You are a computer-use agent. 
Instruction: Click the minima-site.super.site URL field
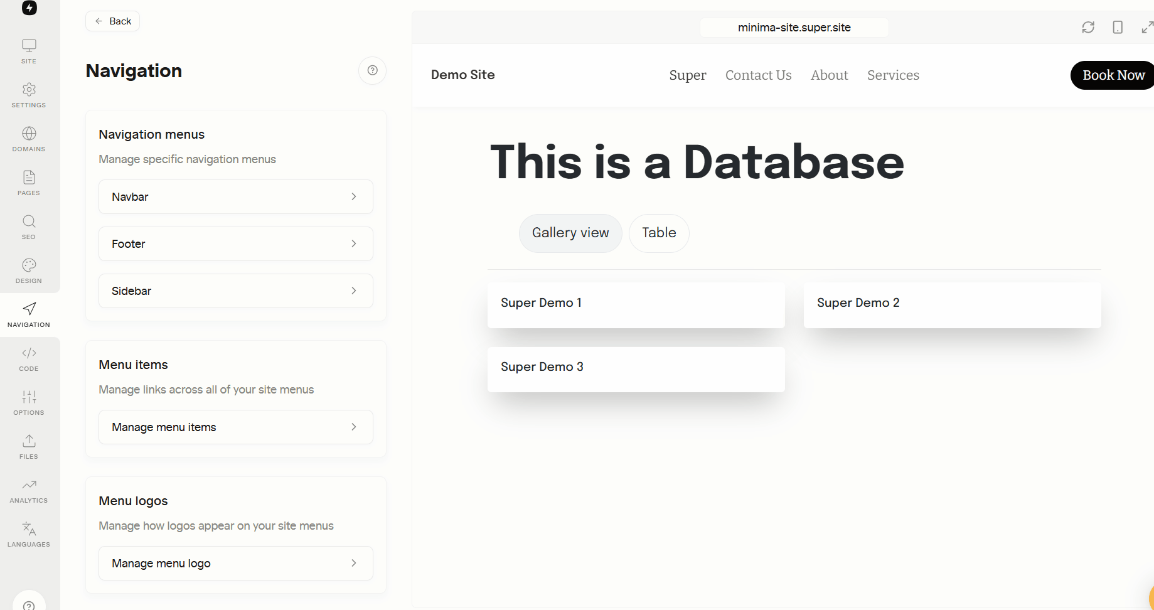tap(794, 28)
